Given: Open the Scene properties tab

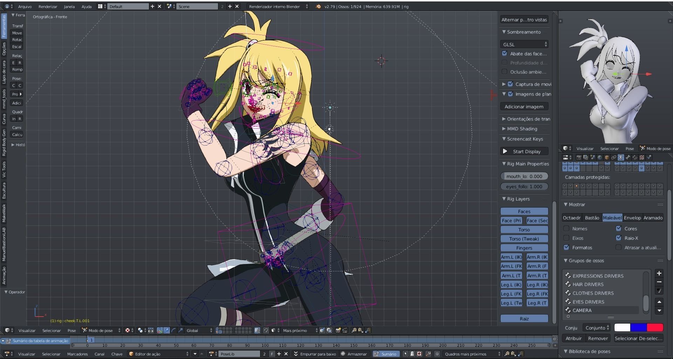Looking at the screenshot, I should [x=593, y=157].
